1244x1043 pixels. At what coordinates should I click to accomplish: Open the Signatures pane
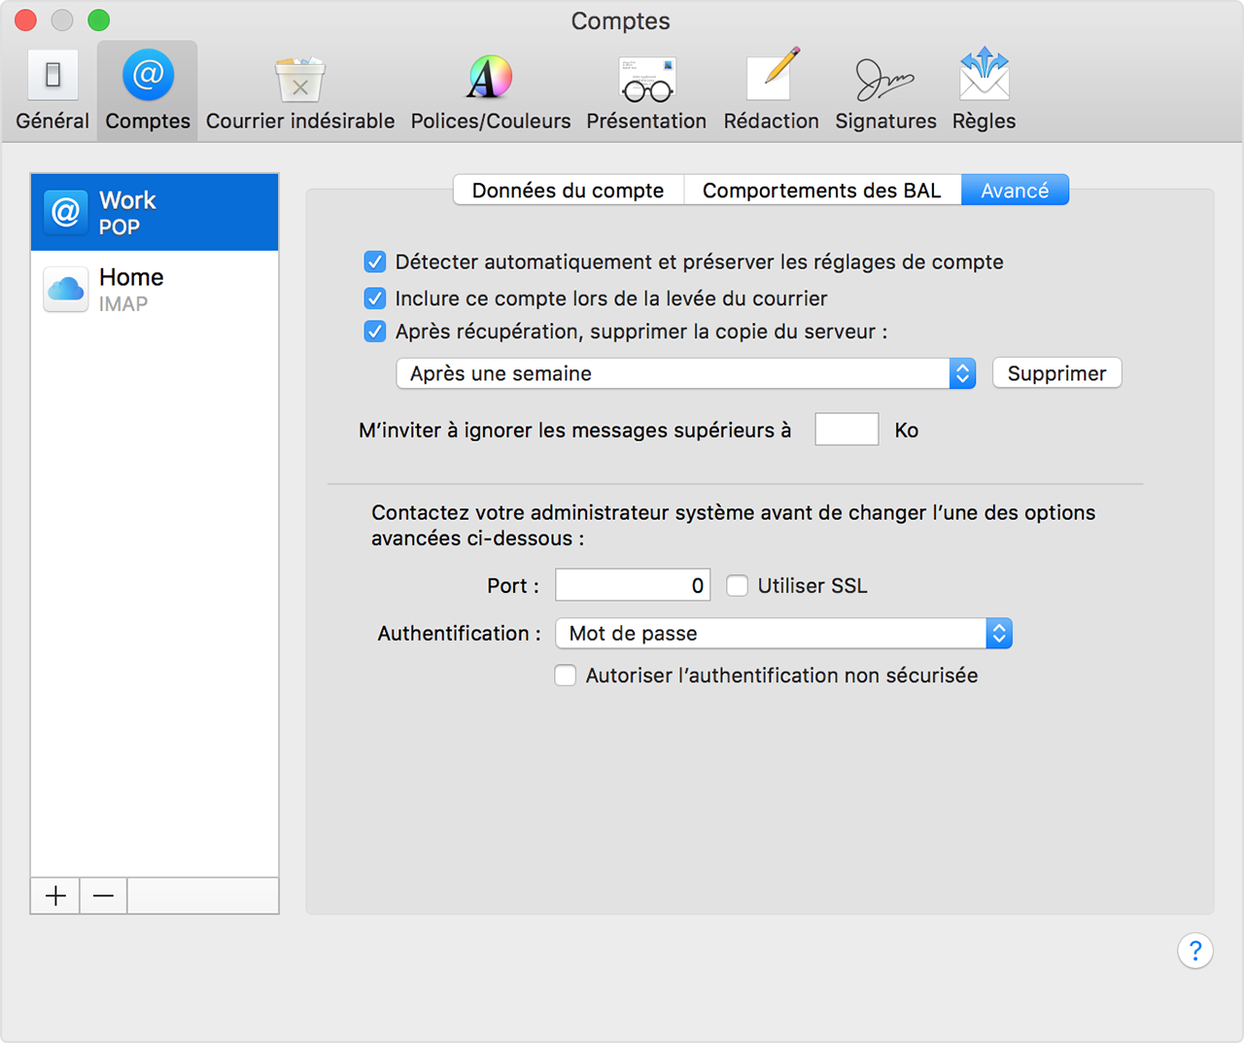tap(884, 89)
